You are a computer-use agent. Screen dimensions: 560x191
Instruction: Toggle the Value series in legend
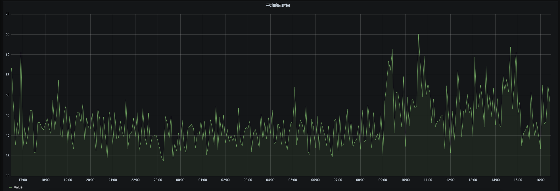18,187
